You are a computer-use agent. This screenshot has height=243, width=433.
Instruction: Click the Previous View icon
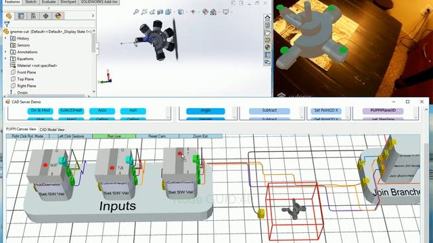152,12
